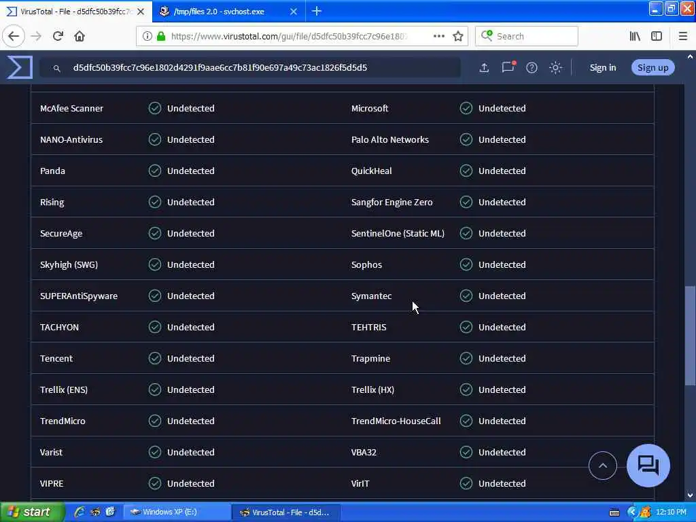The image size is (696, 522).
Task: Click the VirusTotal hash search field
Action: point(250,68)
